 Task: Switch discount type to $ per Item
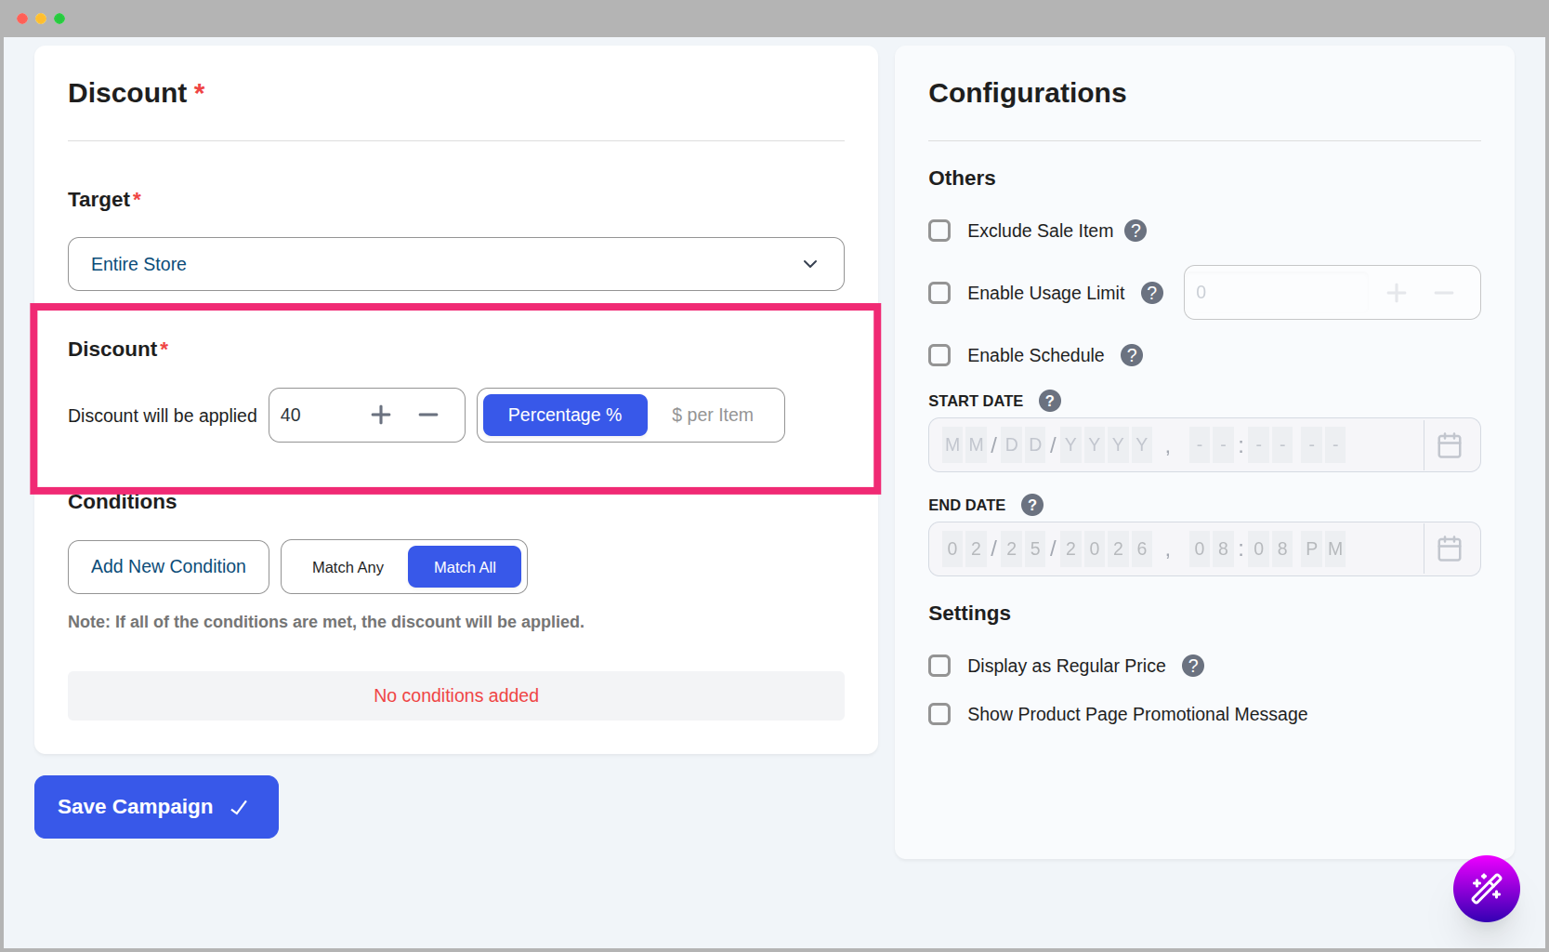[x=713, y=415]
